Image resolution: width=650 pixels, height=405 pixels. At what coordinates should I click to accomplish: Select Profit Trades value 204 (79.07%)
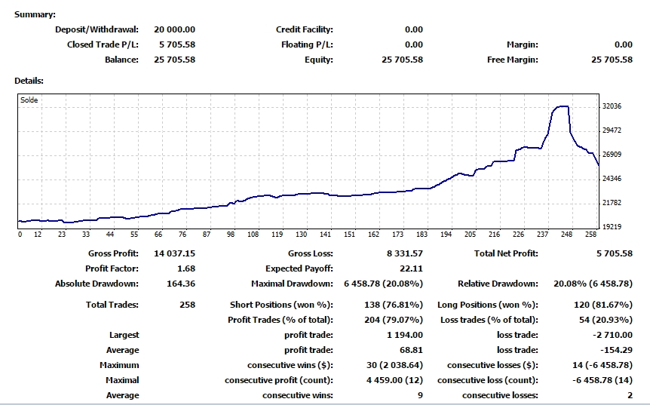coord(394,320)
